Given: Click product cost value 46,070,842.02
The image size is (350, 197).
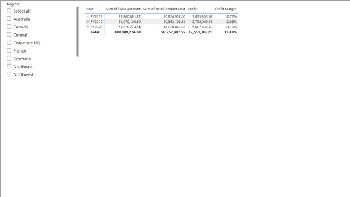Looking at the screenshot, I should click(174, 27).
